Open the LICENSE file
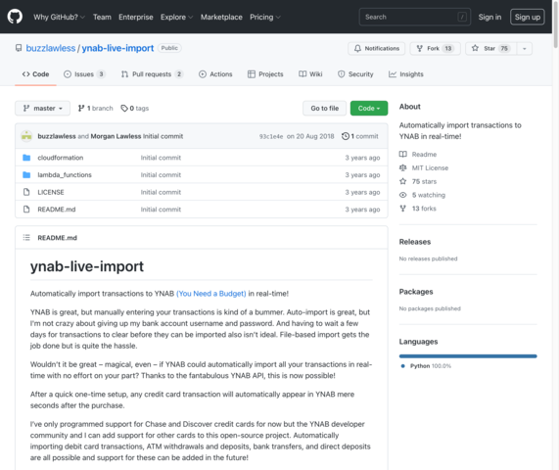The height and width of the screenshot is (470, 559). tap(51, 192)
